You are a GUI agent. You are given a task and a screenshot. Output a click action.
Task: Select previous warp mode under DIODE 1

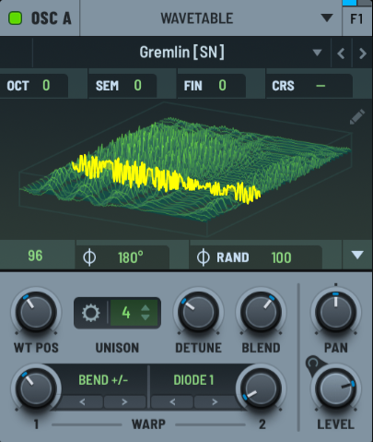172,401
